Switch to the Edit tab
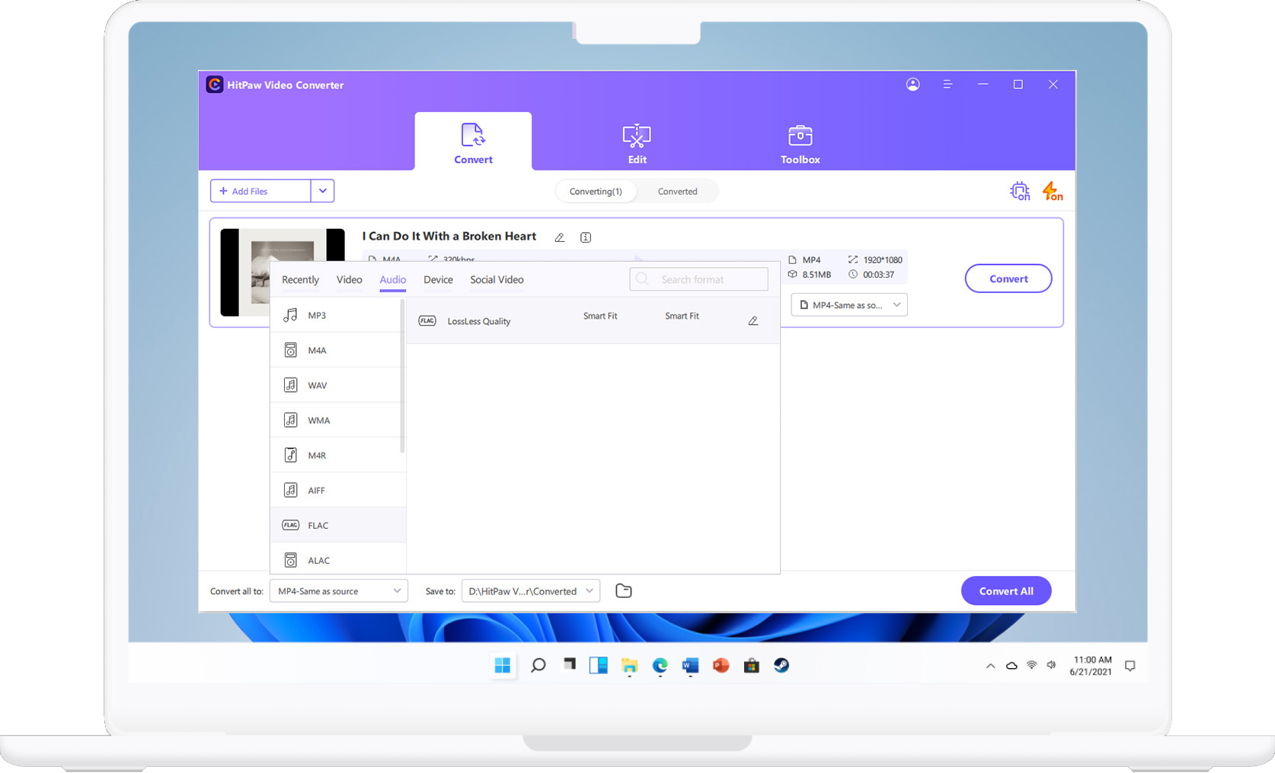Image resolution: width=1275 pixels, height=773 pixels. click(x=637, y=144)
